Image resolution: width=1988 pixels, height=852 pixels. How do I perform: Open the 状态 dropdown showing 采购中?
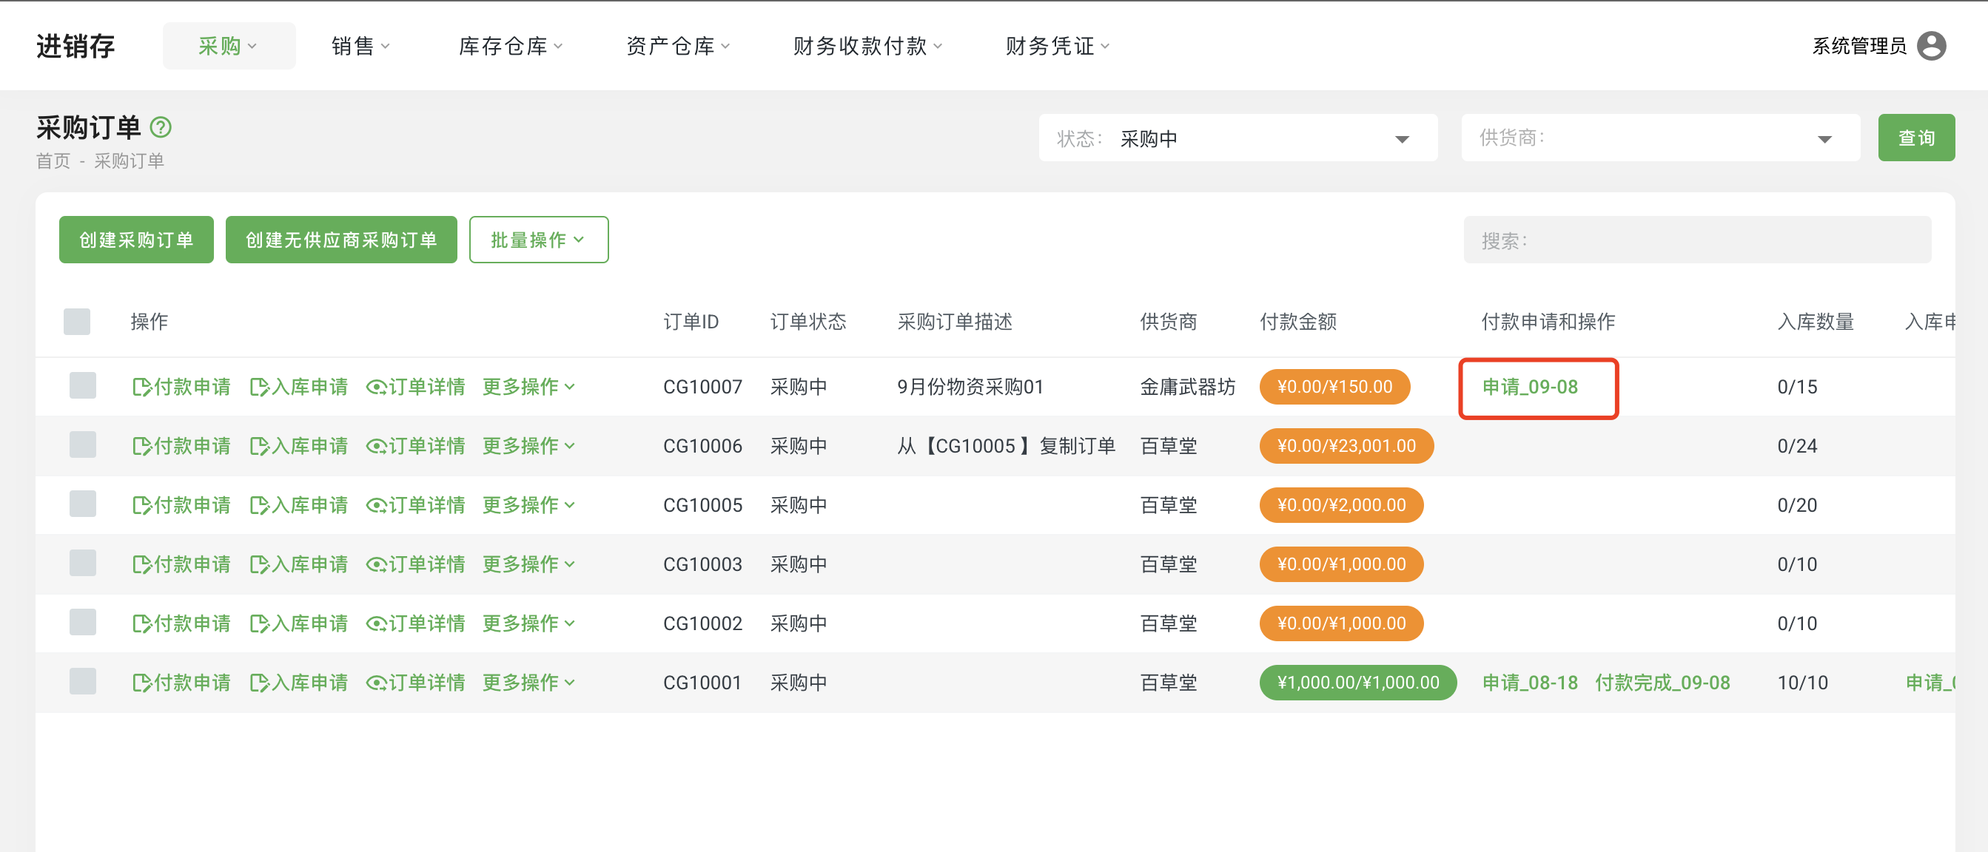tap(1238, 138)
